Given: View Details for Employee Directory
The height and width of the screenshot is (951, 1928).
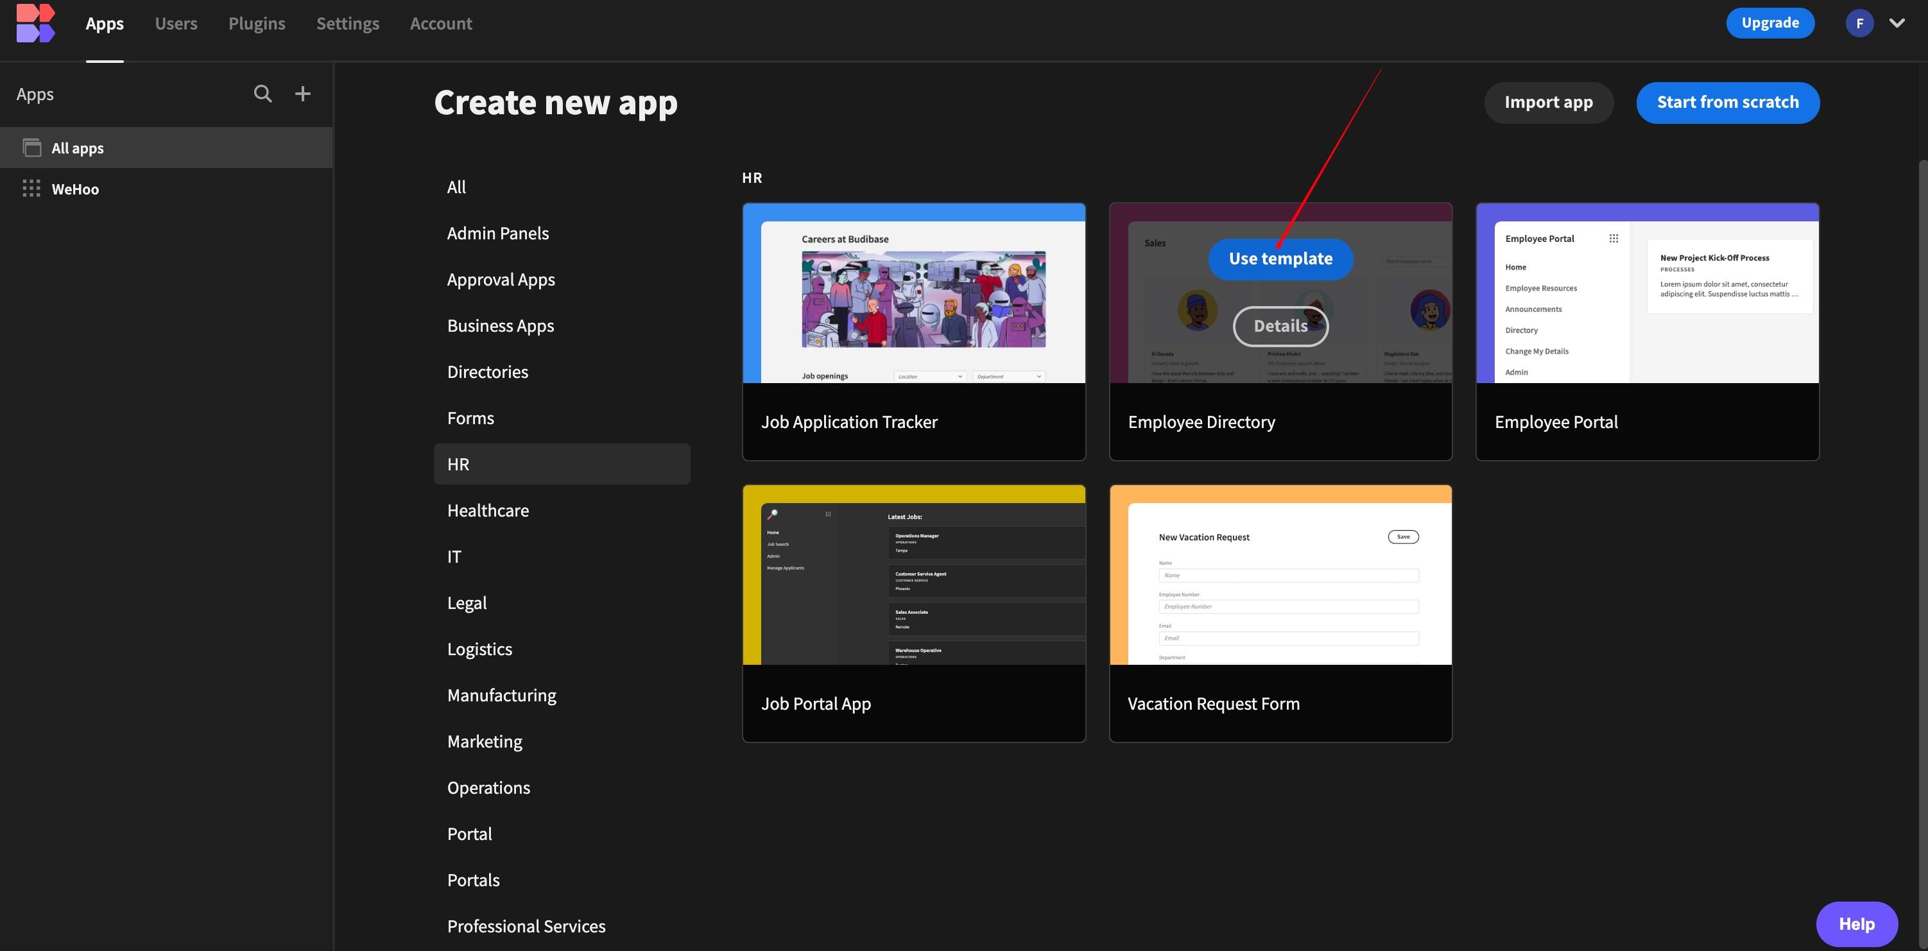Looking at the screenshot, I should pos(1280,326).
